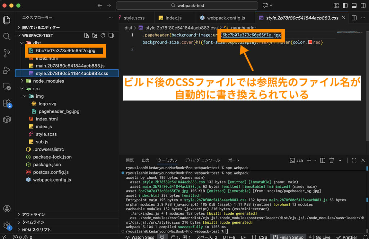This screenshot has height=239, width=369.
Task: Open the Search view in activity bar
Action: [6, 36]
